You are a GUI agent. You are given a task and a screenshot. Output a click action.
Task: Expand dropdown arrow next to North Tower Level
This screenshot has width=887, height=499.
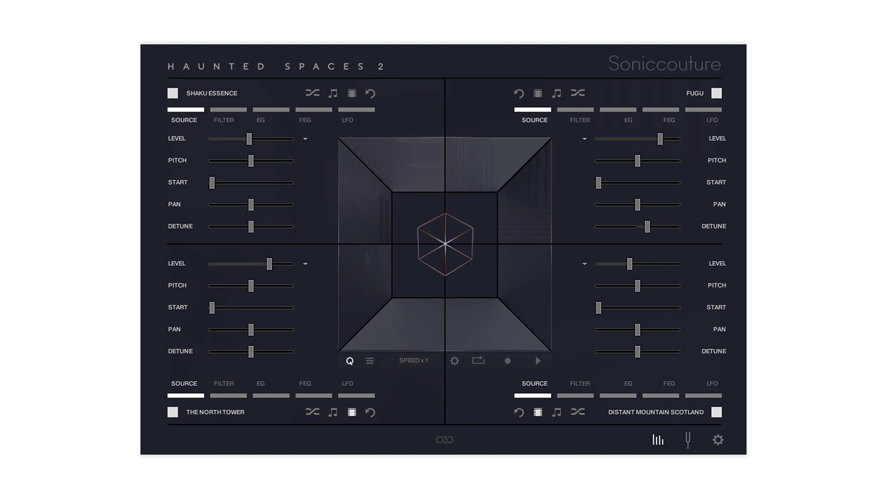click(x=305, y=264)
